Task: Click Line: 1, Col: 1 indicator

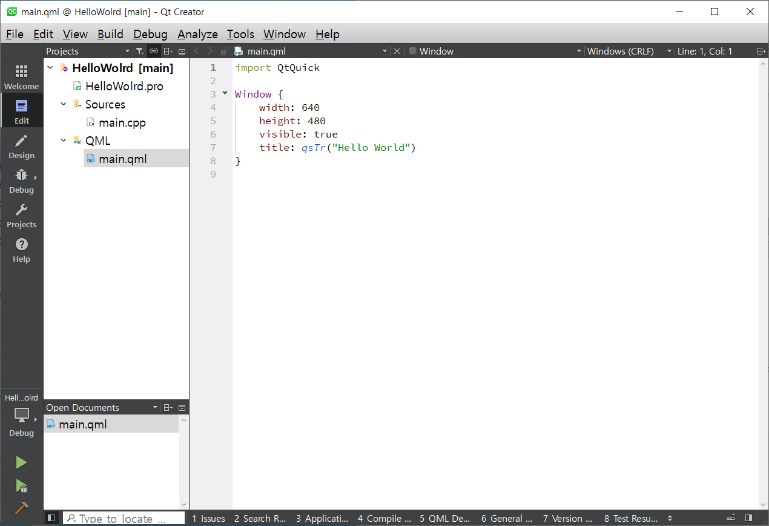Action: tap(705, 52)
